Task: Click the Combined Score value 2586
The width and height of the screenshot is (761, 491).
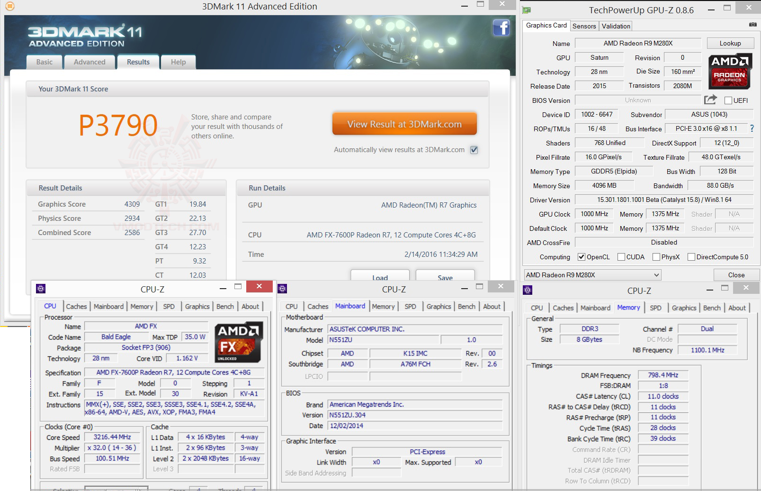Action: click(x=132, y=233)
